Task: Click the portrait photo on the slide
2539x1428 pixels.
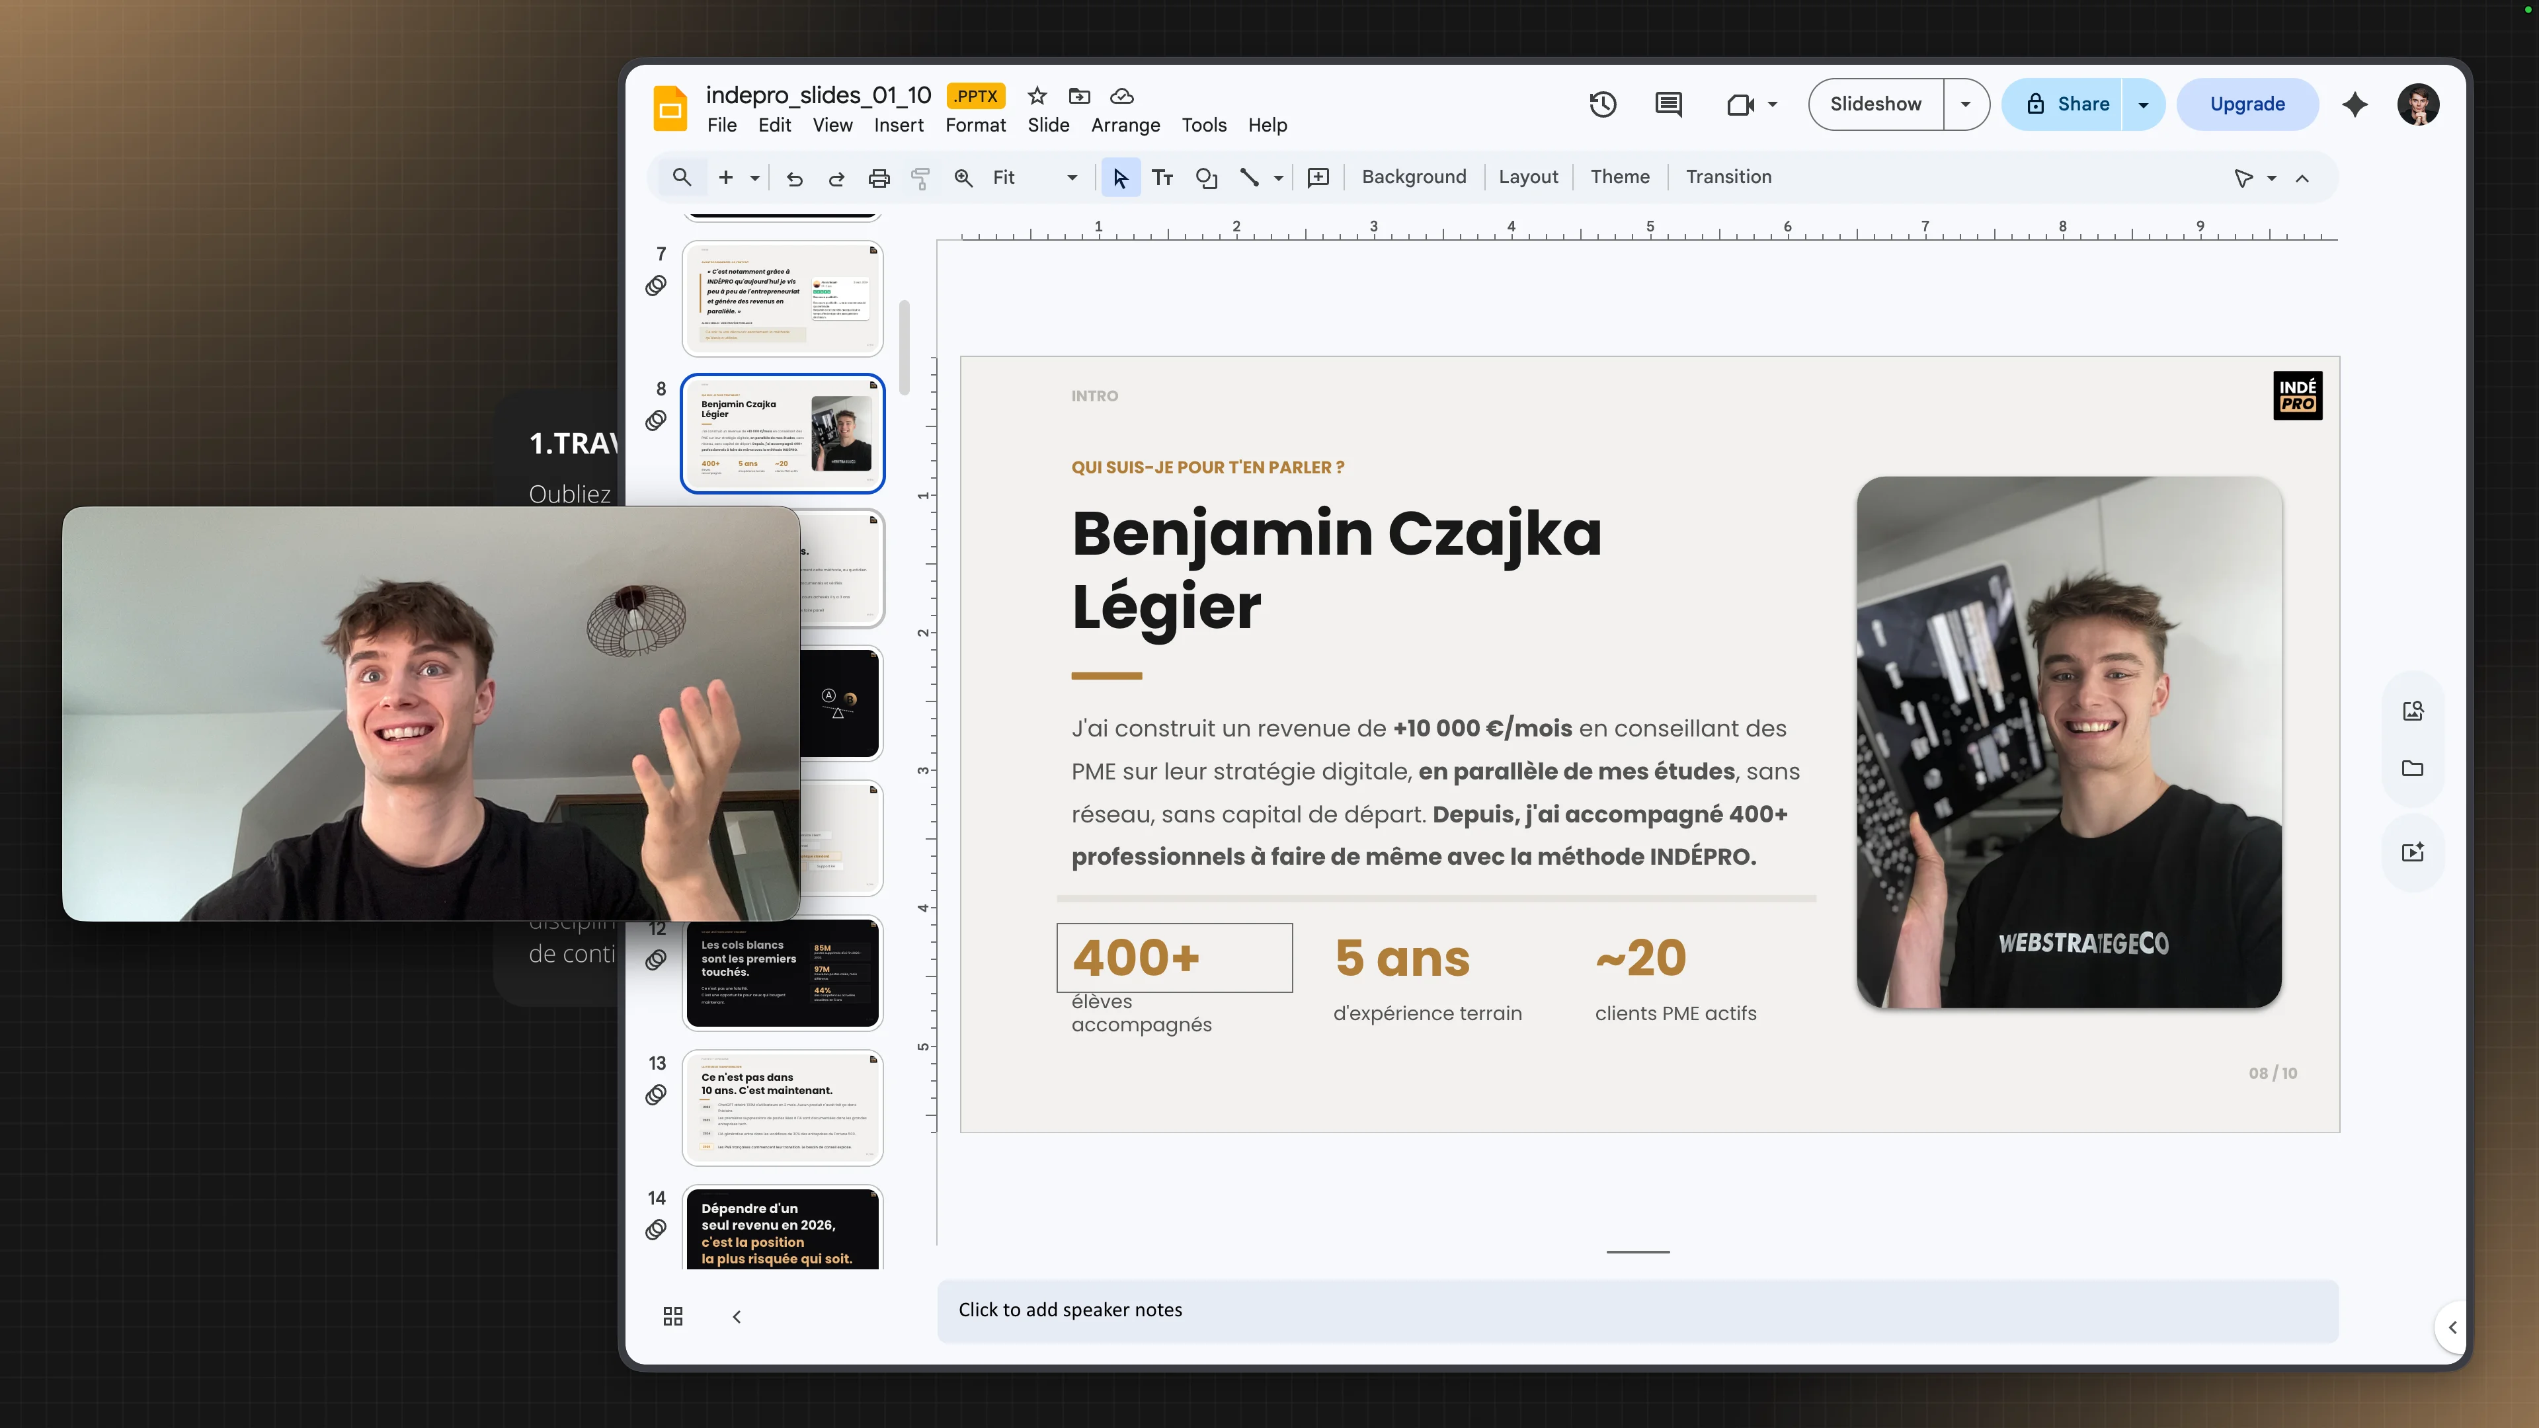Action: point(2069,742)
